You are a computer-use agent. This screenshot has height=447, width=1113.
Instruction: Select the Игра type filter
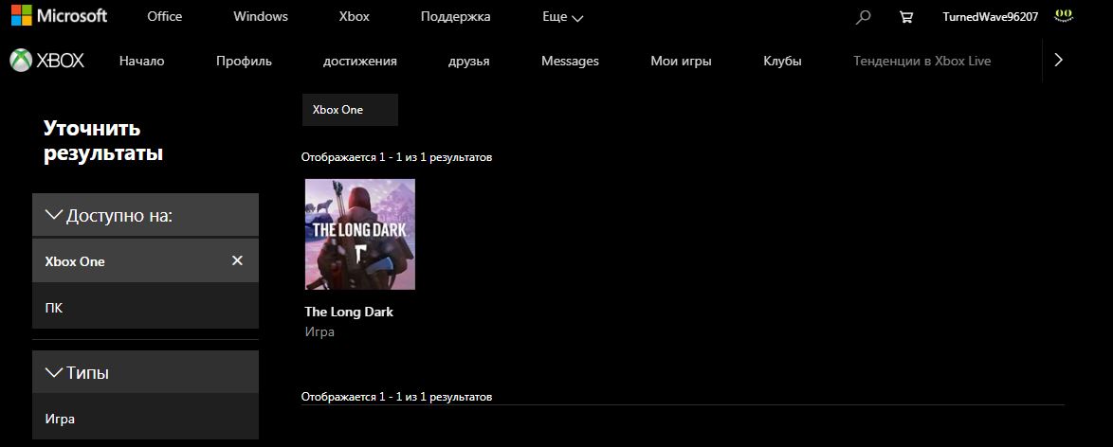point(145,418)
